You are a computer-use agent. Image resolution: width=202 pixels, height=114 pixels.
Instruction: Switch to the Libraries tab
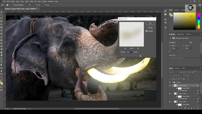188,34
